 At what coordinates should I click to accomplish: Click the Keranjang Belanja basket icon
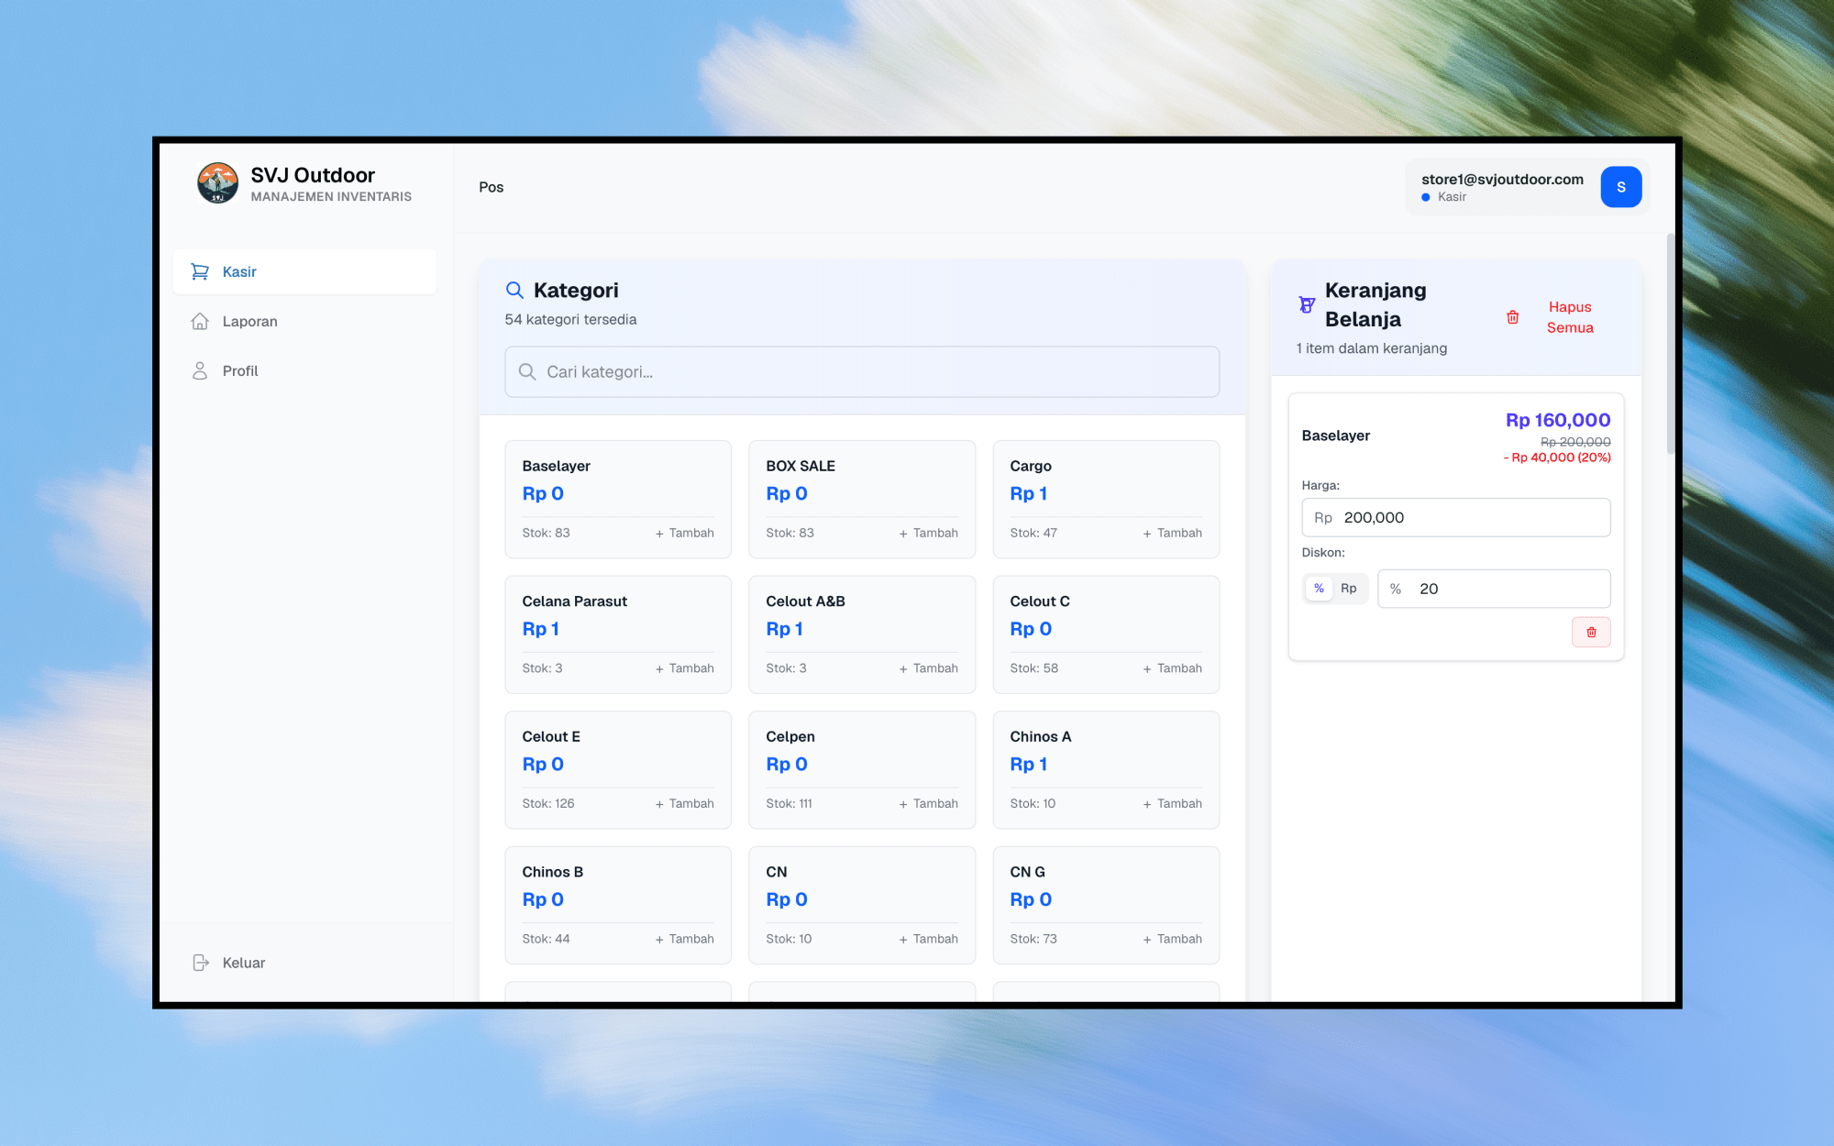1307,304
